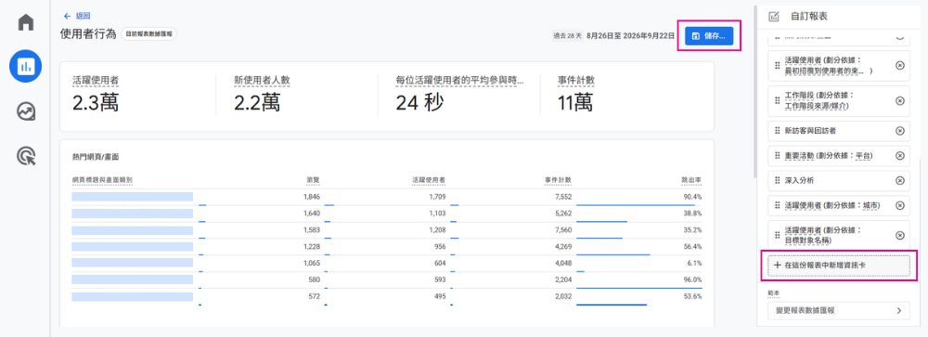
Task: Click the 1,228 views cell
Action: 311,246
